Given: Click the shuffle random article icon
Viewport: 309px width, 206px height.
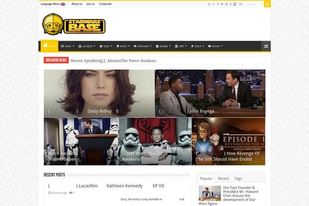Looking at the screenshot, I should (266, 46).
